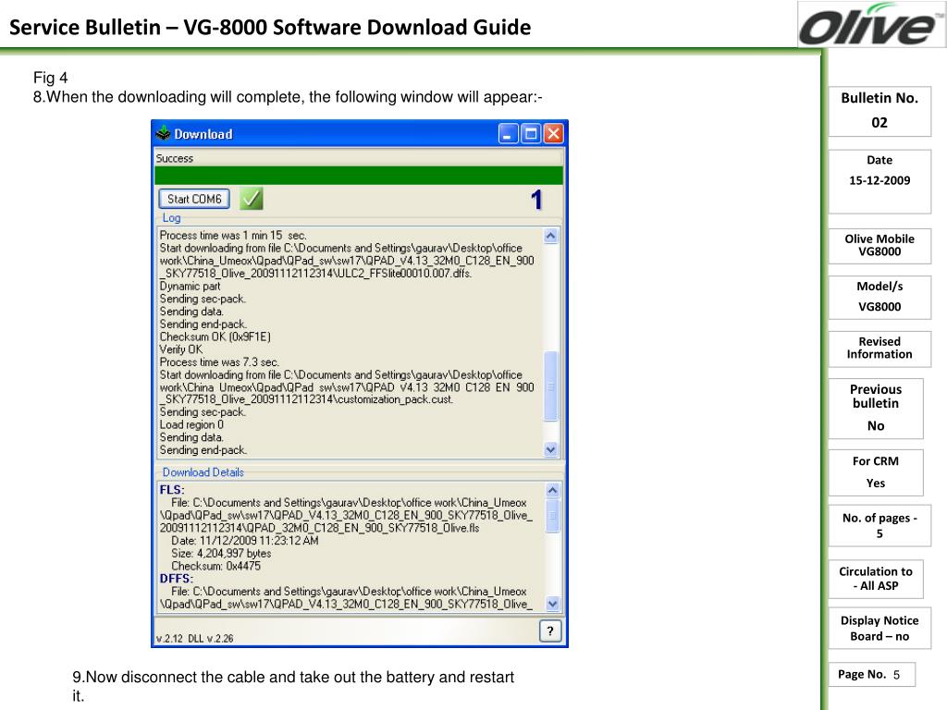
Task: Select 'Process time was 7.3 sec.' line
Action: point(219,362)
